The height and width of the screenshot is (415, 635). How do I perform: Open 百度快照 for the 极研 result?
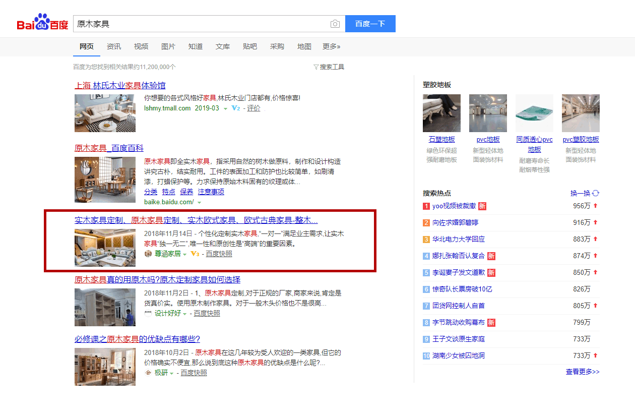[194, 373]
